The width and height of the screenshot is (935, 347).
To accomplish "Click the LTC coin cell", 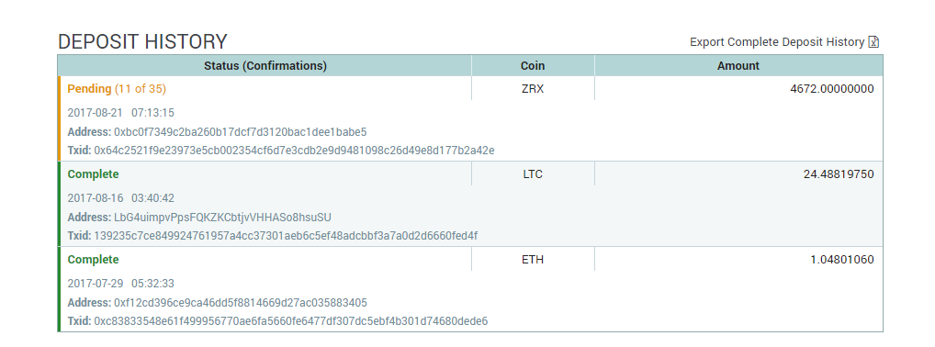I will coord(533,174).
